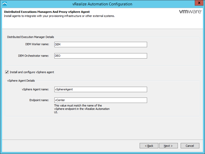205x154 pixels.
Task: Click the vRealize application icon in title bar
Action: (x=4, y=4)
